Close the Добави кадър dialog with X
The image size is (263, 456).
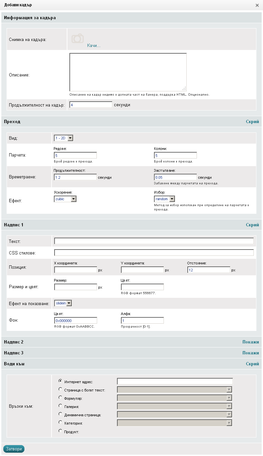[x=257, y=5]
